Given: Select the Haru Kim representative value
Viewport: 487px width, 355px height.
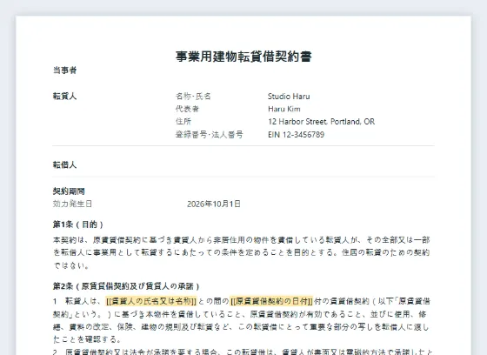Looking at the screenshot, I should coord(284,109).
